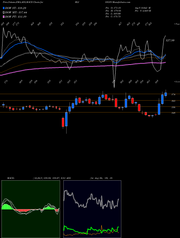The image size is (180, 238).
Task: Click the 'MACD:' panel heading
Action: coord(11,178)
